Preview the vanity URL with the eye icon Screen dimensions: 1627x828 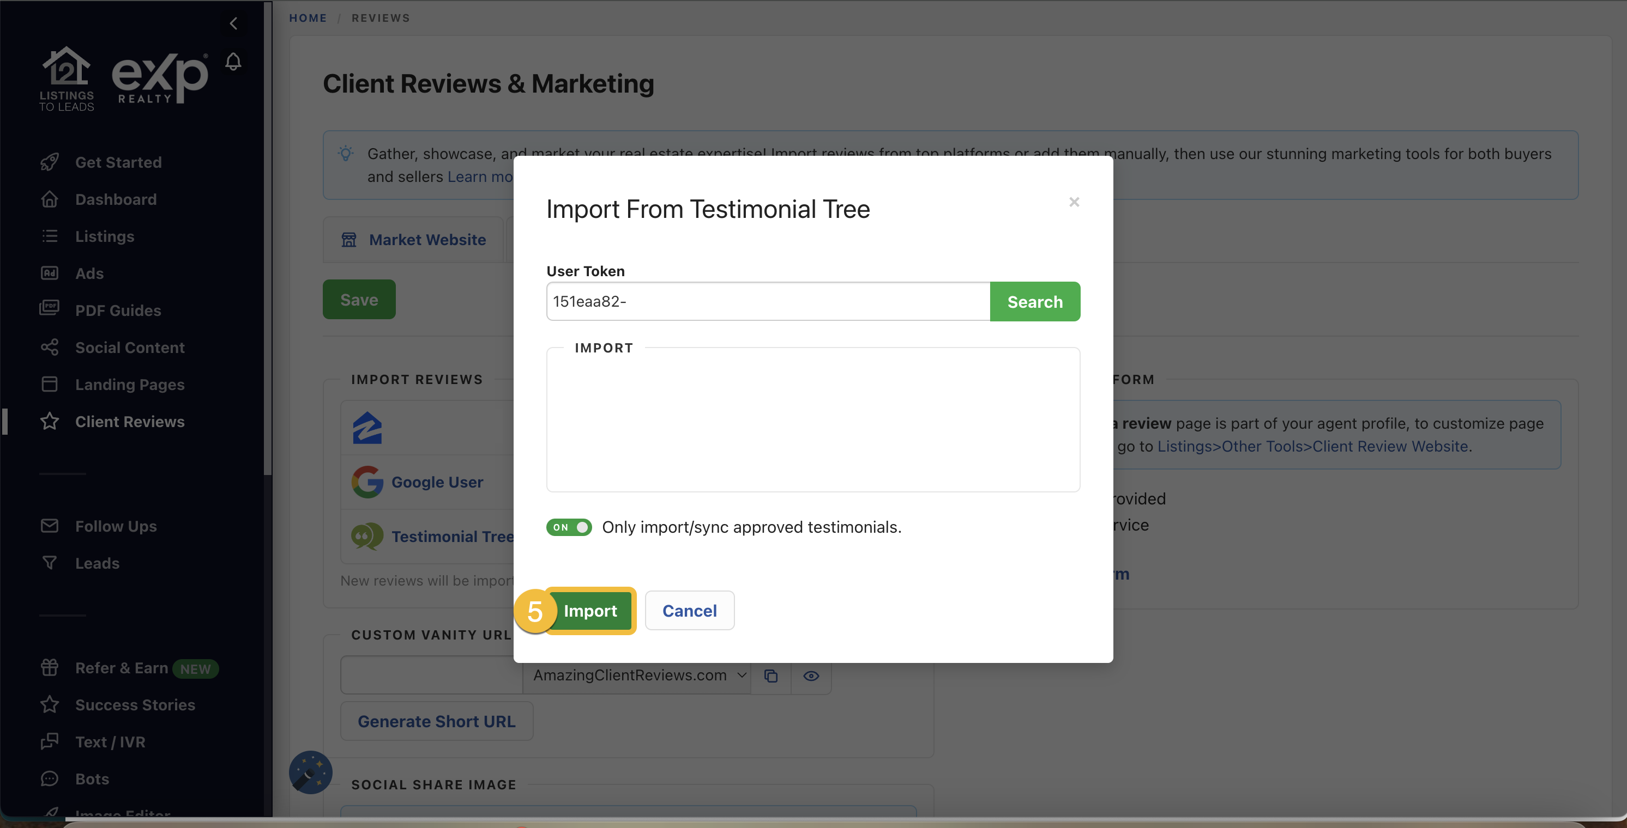pos(811,675)
